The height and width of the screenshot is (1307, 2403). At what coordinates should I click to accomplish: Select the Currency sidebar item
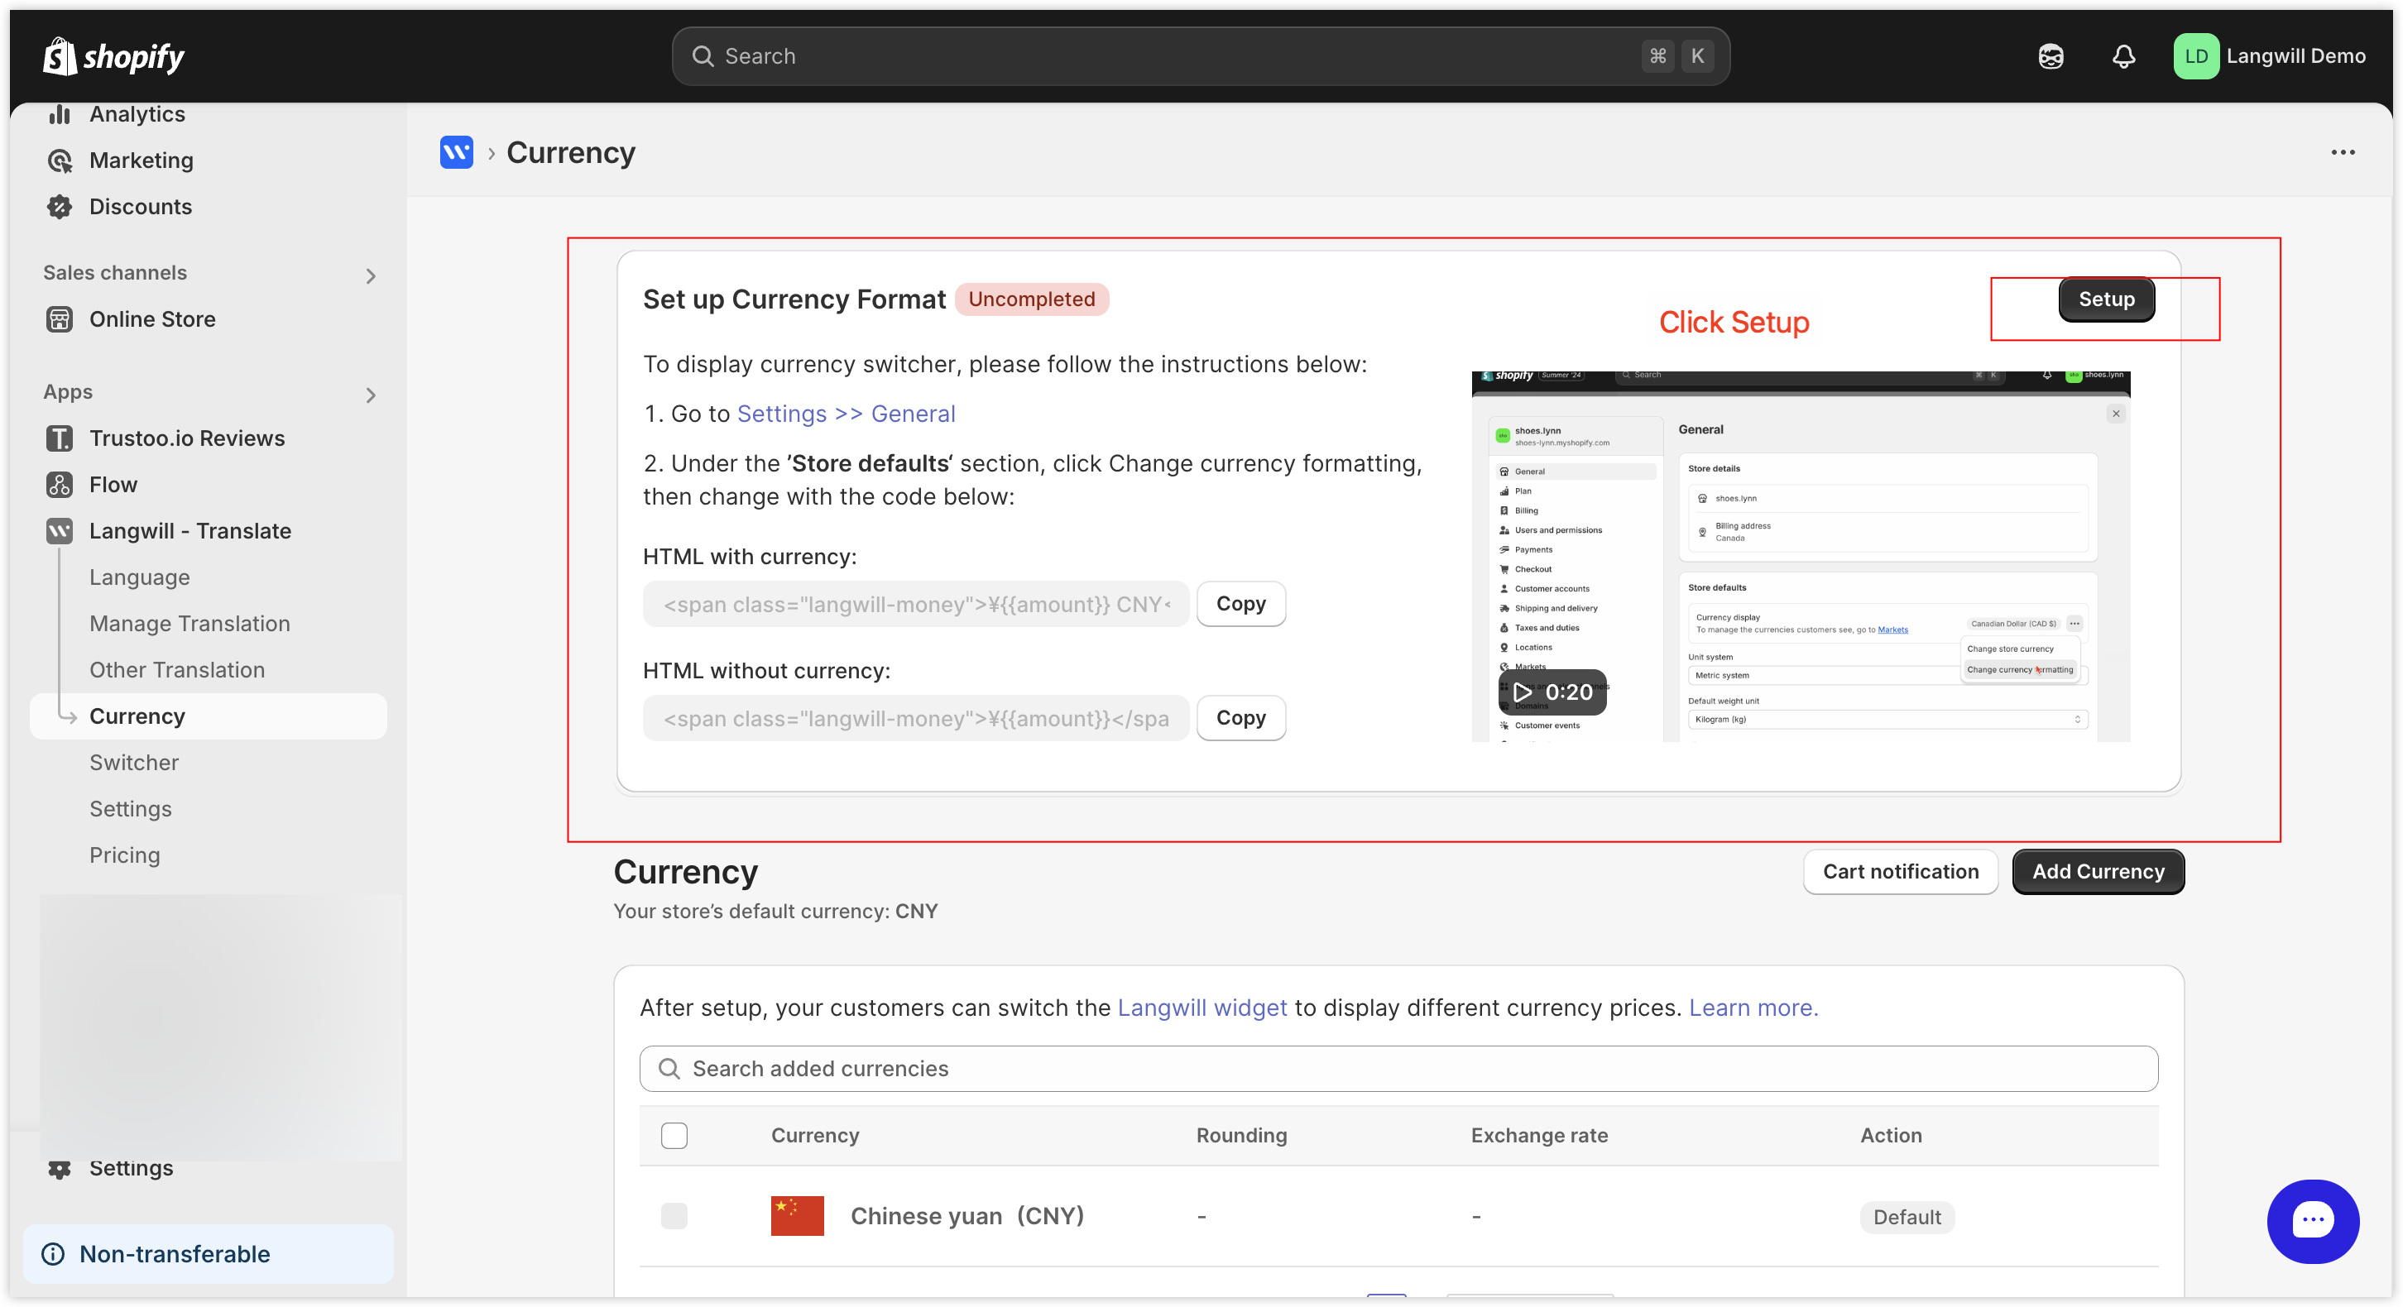pyautogui.click(x=208, y=716)
